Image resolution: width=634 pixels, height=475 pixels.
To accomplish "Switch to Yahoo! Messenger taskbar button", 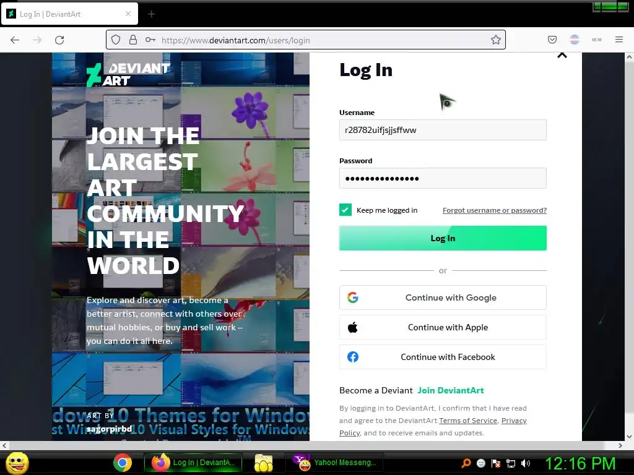I will tap(334, 463).
